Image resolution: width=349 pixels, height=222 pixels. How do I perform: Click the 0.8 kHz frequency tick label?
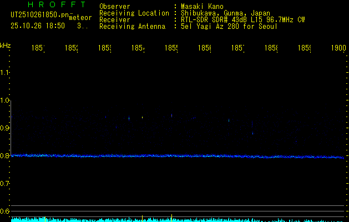(x=5, y=156)
